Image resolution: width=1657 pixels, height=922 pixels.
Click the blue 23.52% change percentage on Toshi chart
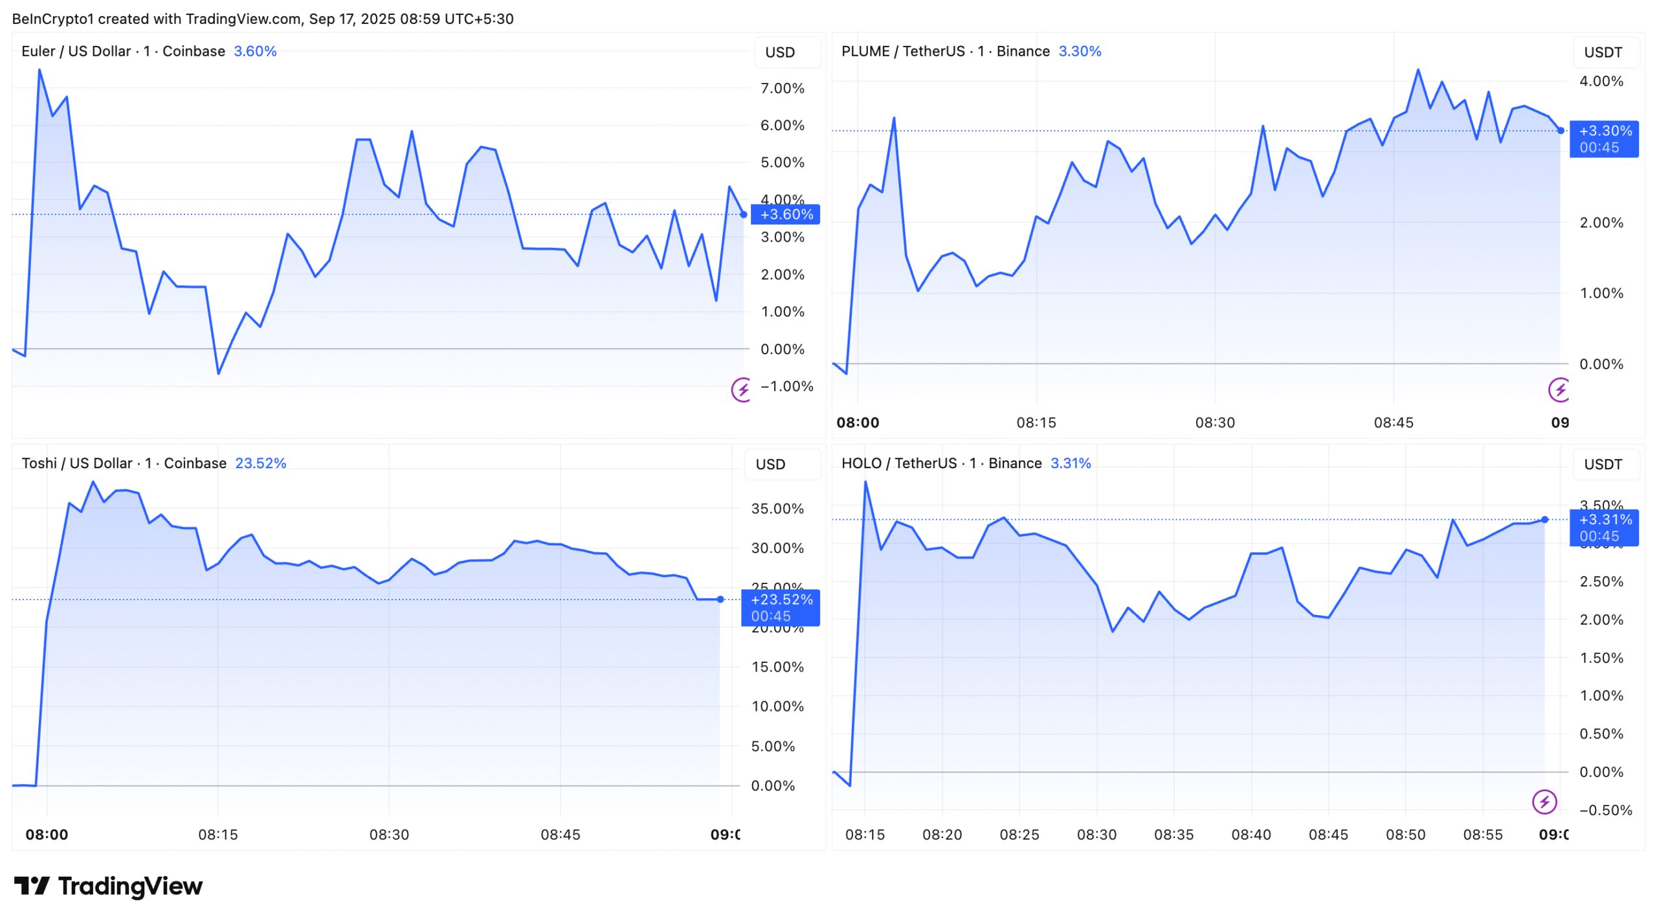pos(261,464)
